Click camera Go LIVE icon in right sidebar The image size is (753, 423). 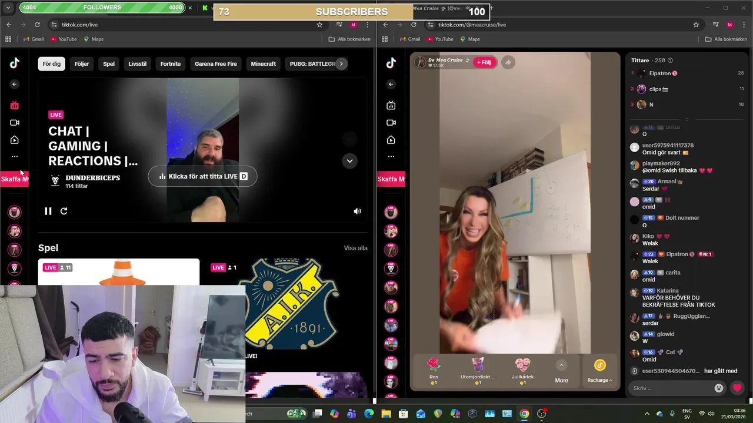click(391, 123)
